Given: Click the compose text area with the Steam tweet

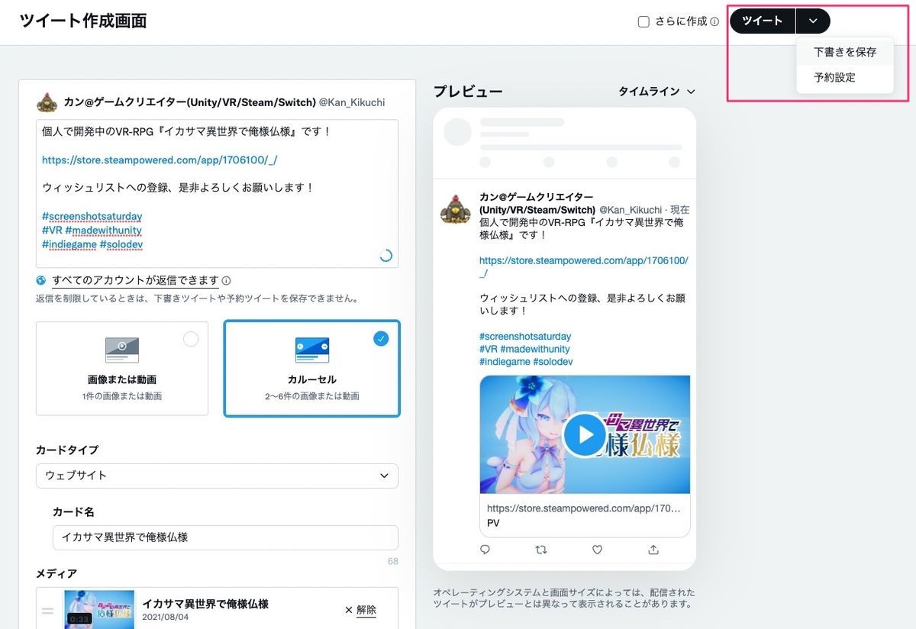Looking at the screenshot, I should pyautogui.click(x=217, y=193).
